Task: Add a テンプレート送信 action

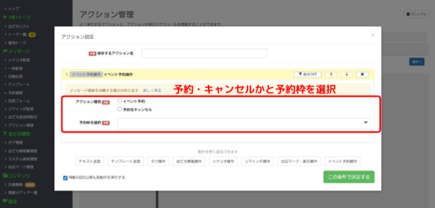Action: tap(126, 161)
